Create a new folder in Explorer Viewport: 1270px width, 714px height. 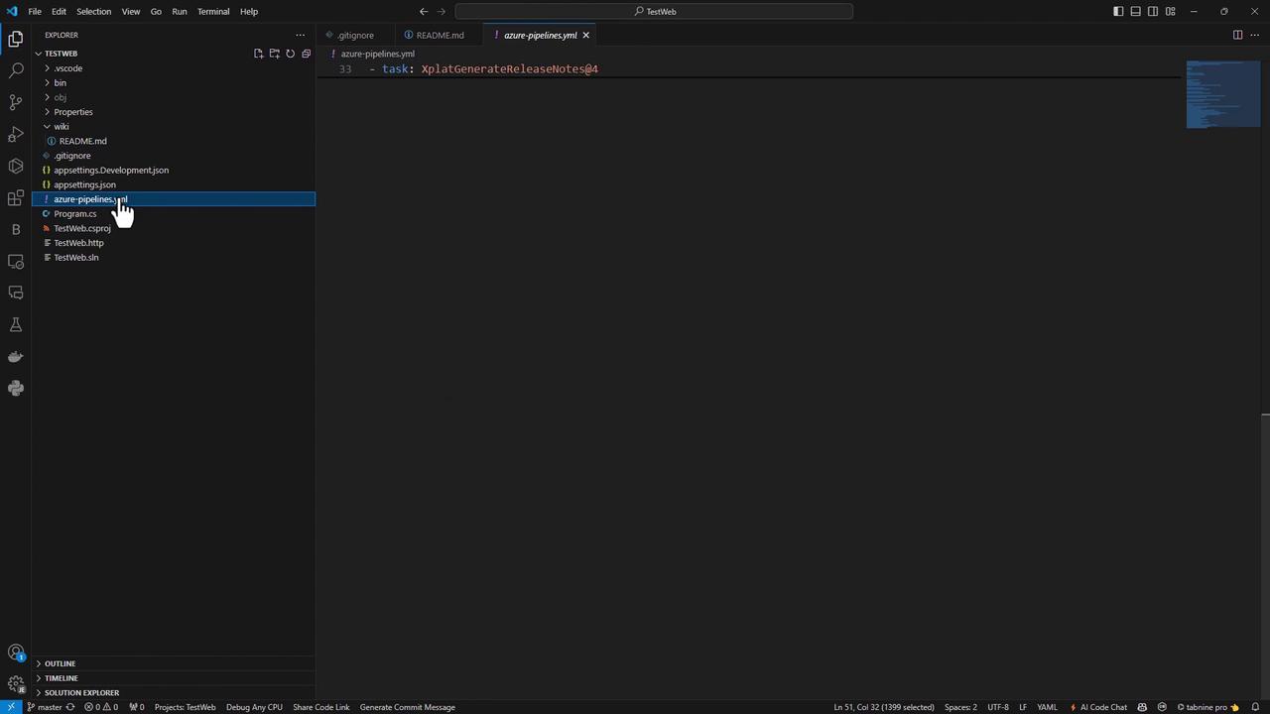click(x=274, y=54)
